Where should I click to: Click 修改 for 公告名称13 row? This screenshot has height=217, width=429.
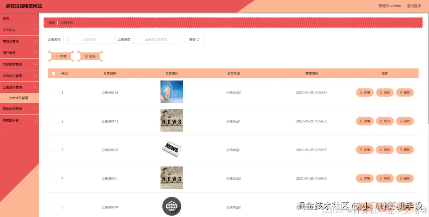385,121
